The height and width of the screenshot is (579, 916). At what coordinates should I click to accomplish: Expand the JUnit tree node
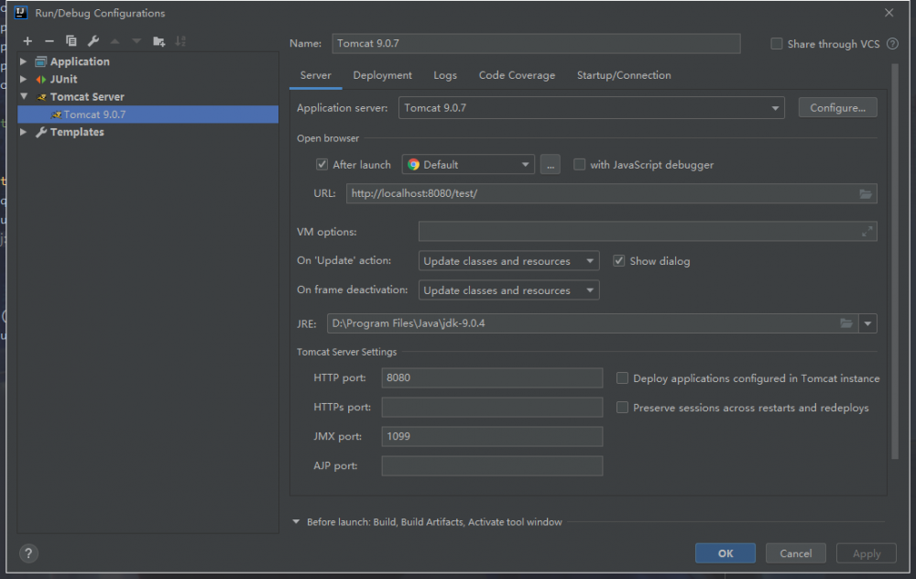tap(24, 80)
